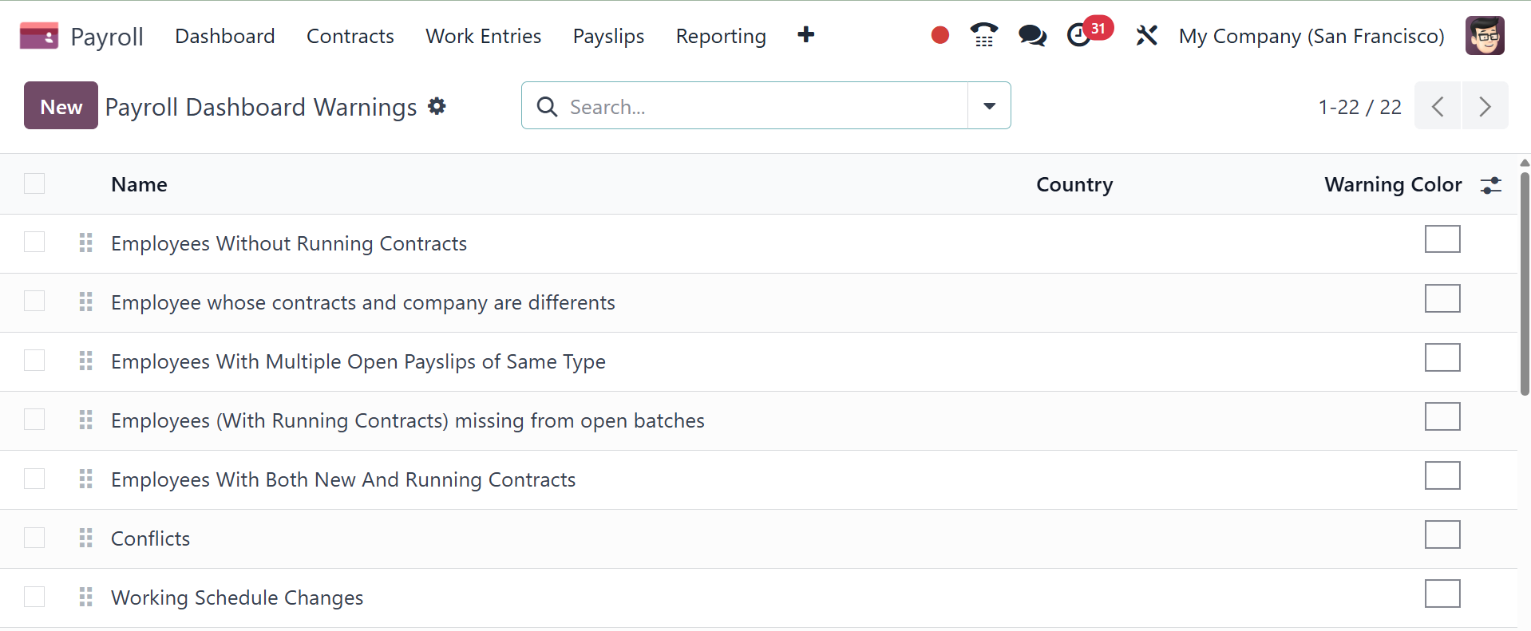Screen dimensions: 1531x631
Task: Check the Working Schedule Changes row checkbox
Action: click(x=34, y=597)
